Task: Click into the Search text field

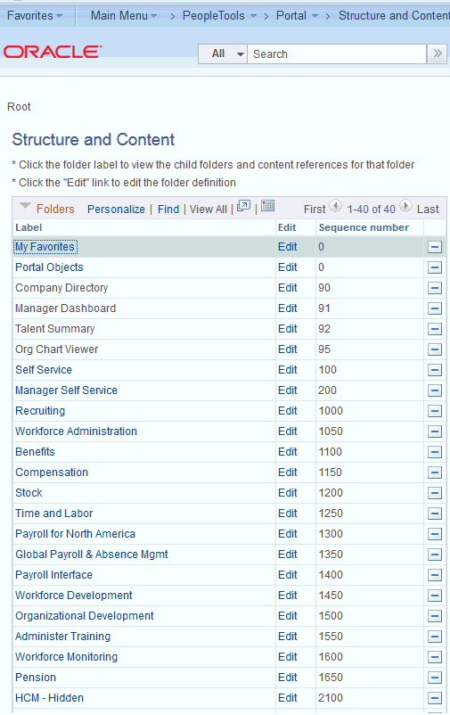Action: coord(337,53)
